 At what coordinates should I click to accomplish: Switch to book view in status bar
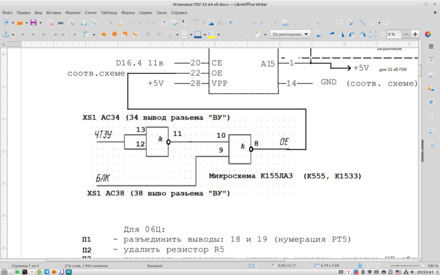(377, 266)
